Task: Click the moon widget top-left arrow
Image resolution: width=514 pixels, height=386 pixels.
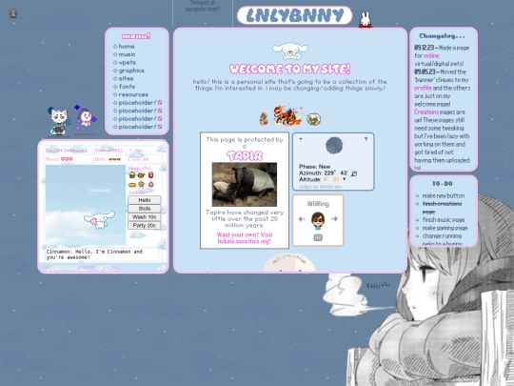Action: click(x=301, y=139)
